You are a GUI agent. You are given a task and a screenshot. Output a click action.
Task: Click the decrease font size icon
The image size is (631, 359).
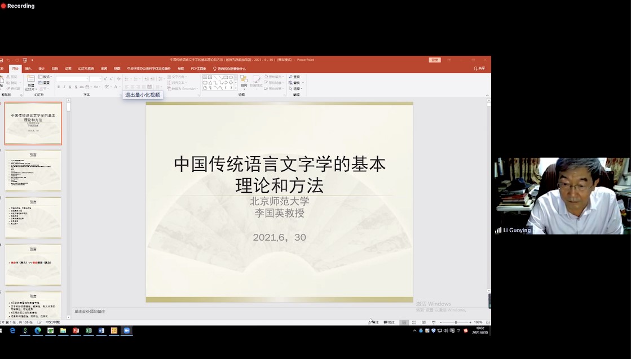tap(111, 79)
